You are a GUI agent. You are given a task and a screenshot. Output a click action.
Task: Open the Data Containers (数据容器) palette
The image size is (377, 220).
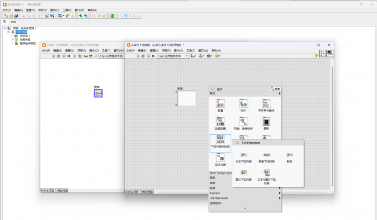click(x=220, y=124)
